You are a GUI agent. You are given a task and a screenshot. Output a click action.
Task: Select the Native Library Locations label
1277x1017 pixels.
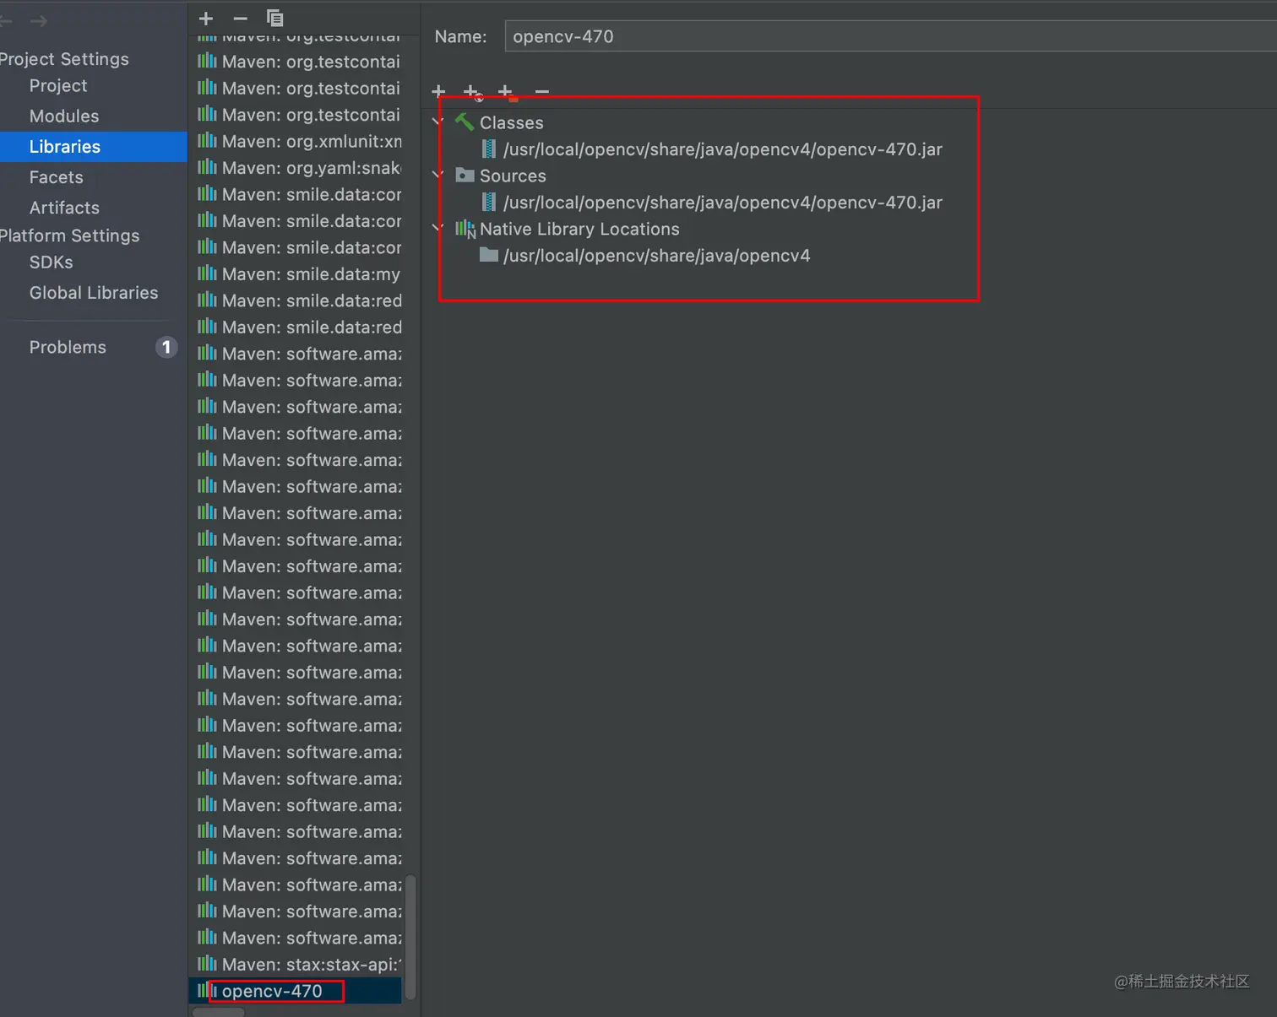579,229
